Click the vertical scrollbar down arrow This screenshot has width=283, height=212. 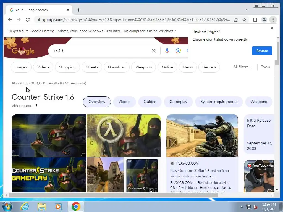click(x=277, y=190)
